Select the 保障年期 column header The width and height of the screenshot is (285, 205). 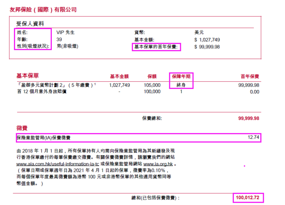[x=181, y=76]
